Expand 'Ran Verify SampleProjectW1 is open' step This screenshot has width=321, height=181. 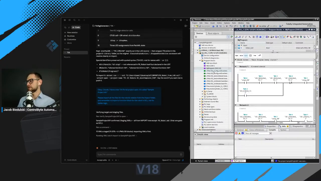pyautogui.click(x=112, y=116)
